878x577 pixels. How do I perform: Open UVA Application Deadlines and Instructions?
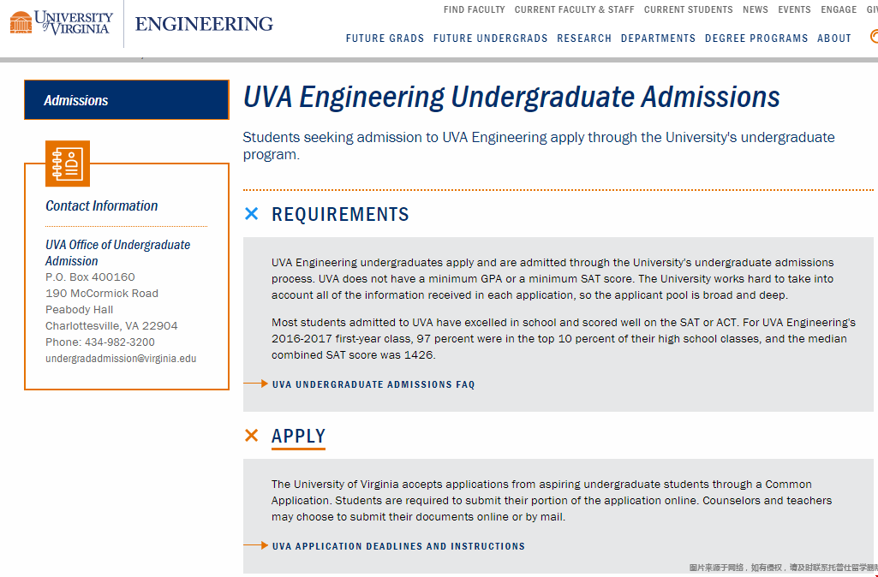(398, 546)
